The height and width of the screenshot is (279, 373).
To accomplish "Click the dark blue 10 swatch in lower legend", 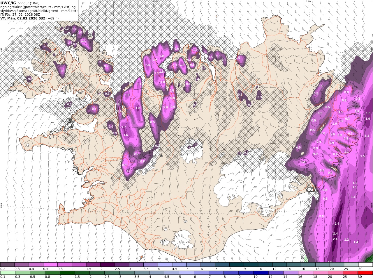I will pyautogui.click(x=261, y=273).
